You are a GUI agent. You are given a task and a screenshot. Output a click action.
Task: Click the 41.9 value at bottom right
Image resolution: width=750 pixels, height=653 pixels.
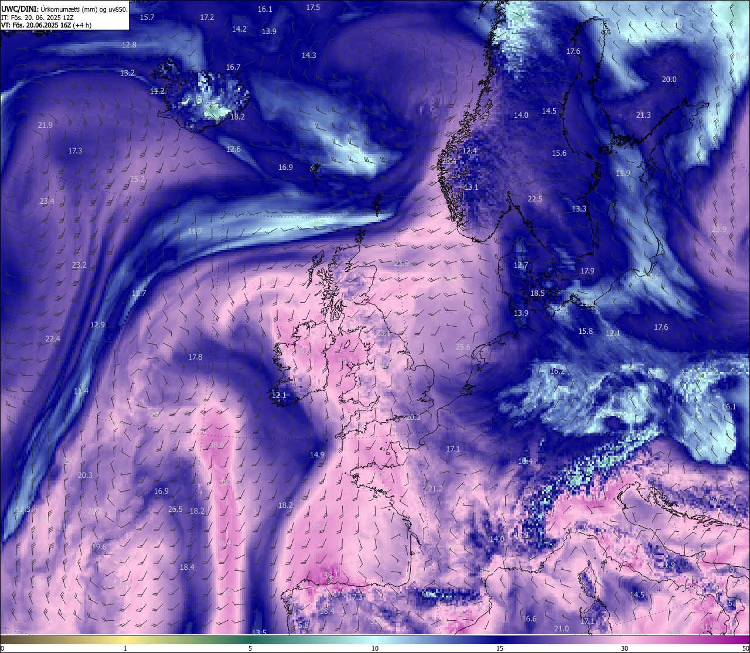coord(707,627)
